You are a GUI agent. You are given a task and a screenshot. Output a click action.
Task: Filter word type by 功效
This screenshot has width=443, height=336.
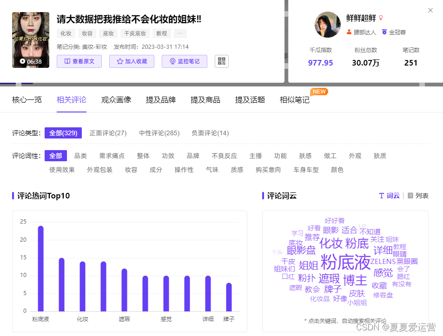[x=168, y=156]
